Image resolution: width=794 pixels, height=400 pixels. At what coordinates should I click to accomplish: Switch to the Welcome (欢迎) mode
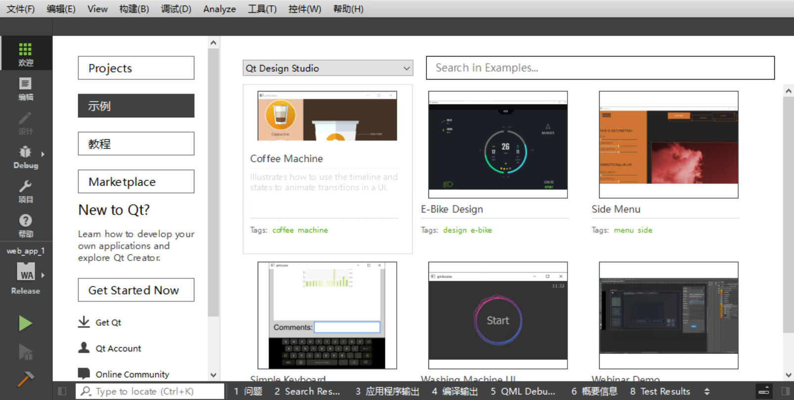click(x=26, y=53)
